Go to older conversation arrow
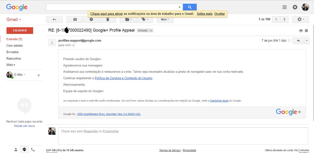This screenshot has height=153, width=314. coord(284,19)
